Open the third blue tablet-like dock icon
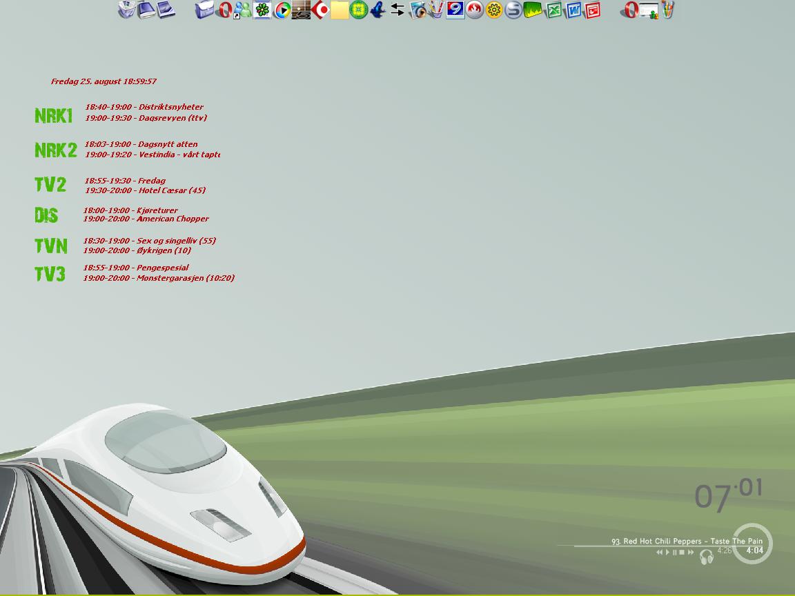795x596 pixels. pyautogui.click(x=166, y=10)
